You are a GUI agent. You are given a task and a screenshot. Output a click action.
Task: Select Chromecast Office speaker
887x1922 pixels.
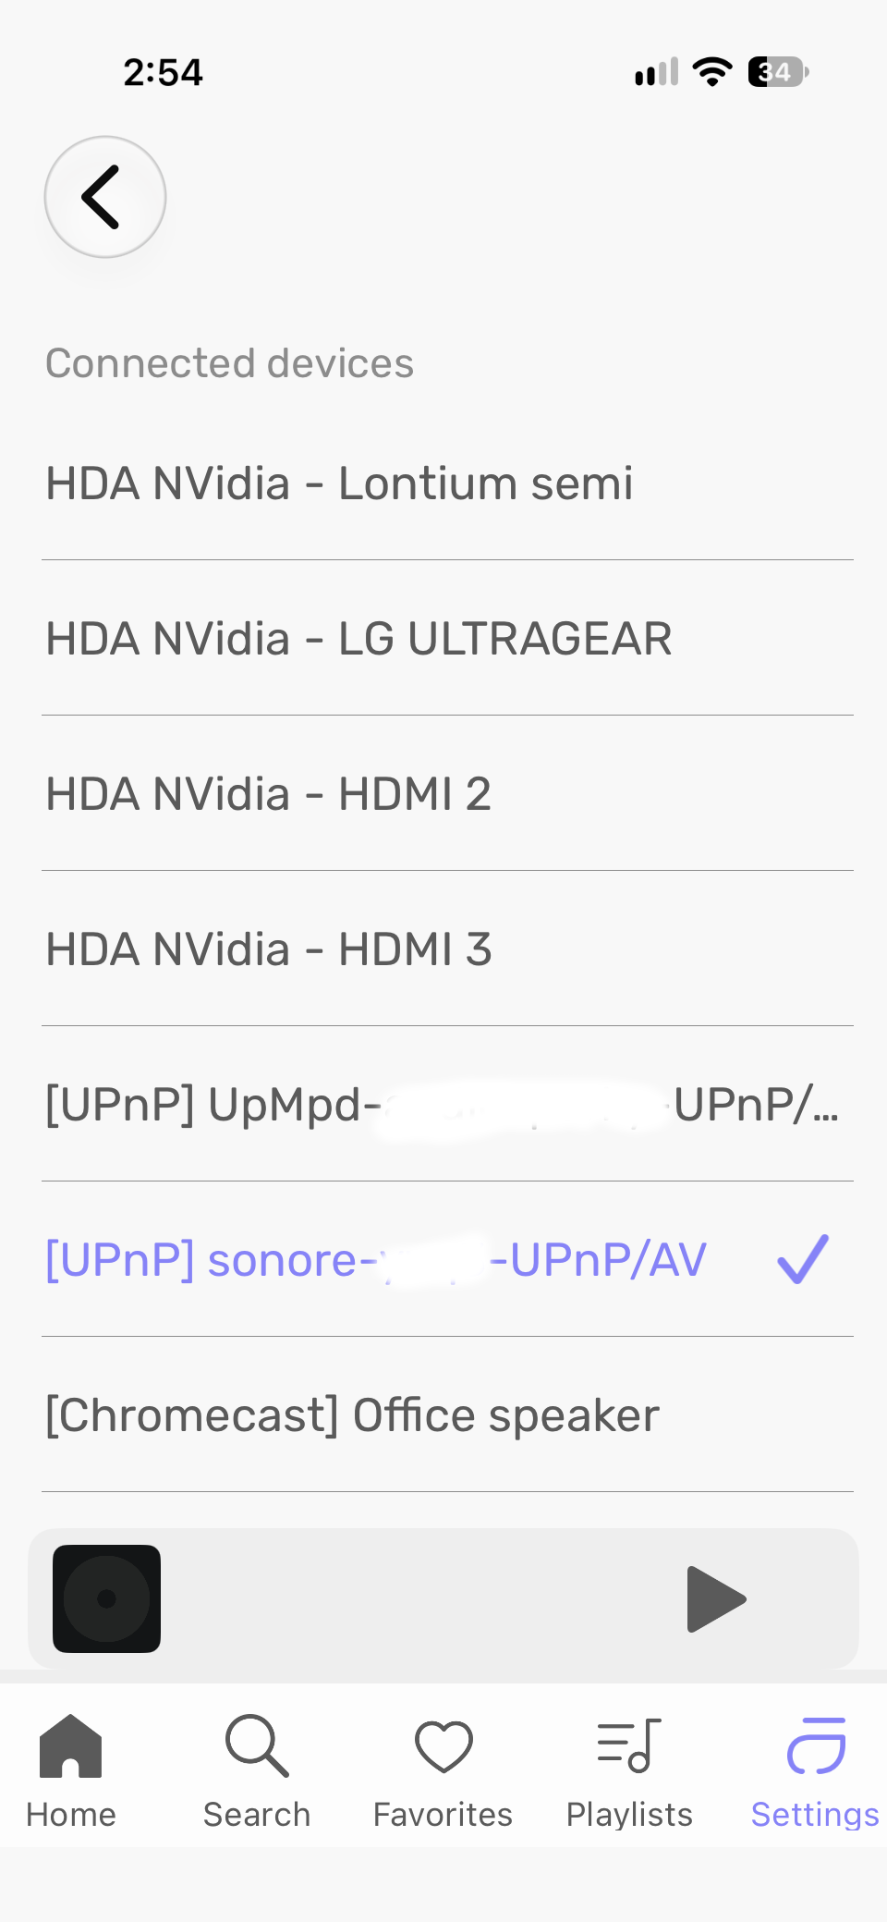(x=447, y=1415)
